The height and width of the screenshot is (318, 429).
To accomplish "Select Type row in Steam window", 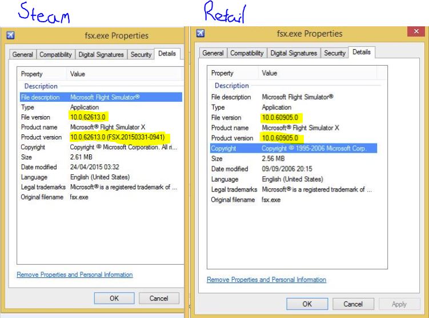I will (101, 107).
